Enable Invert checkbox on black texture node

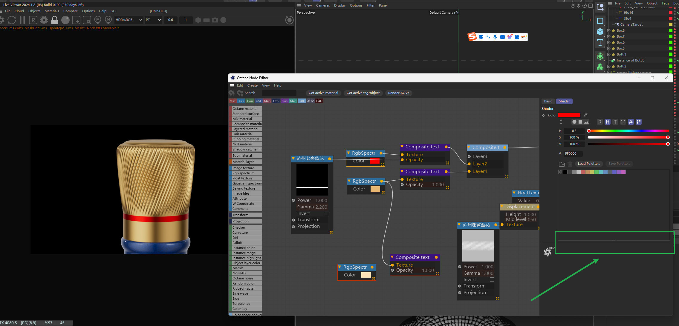tap(326, 213)
